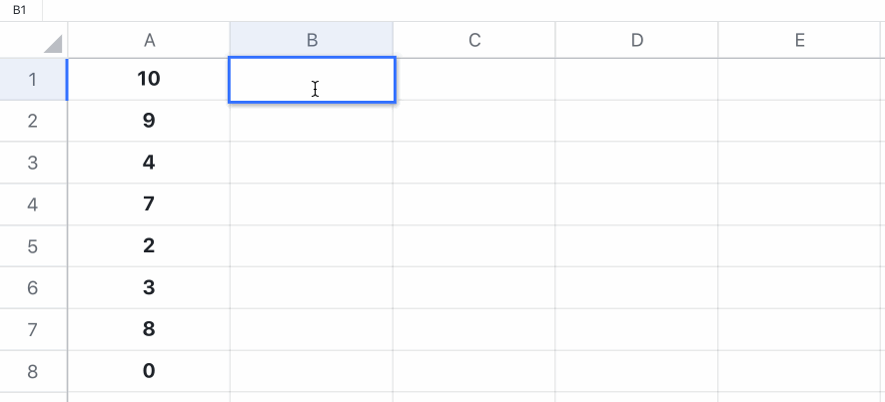Click the active cell B1
The image size is (885, 402).
(312, 79)
